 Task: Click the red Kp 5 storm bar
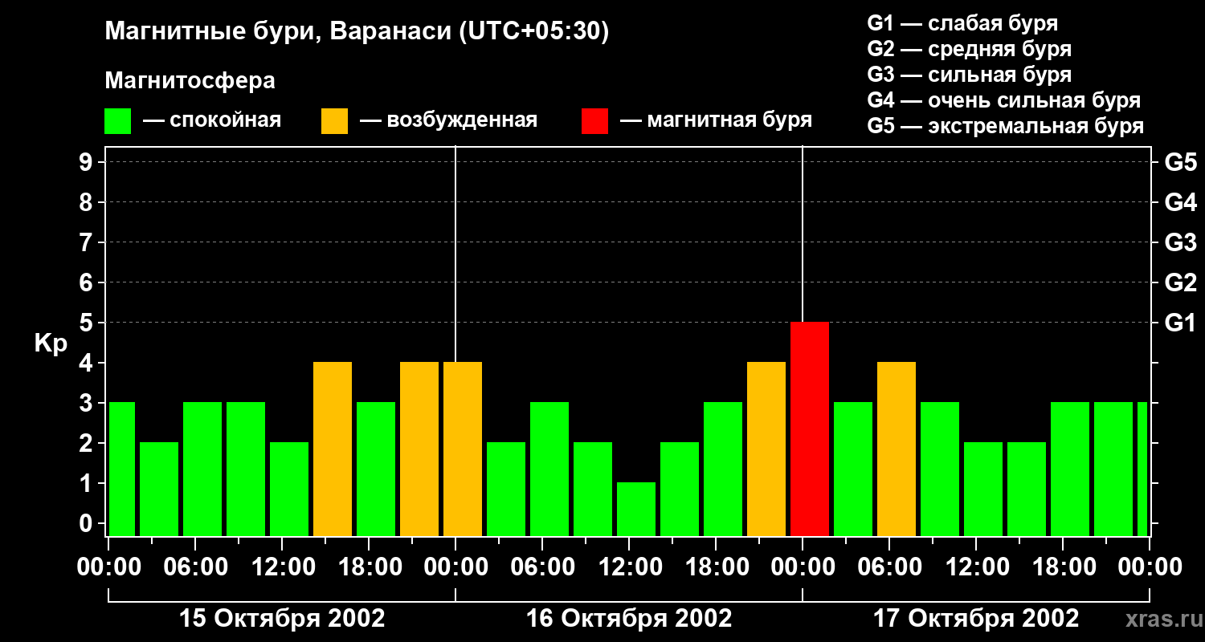(810, 429)
